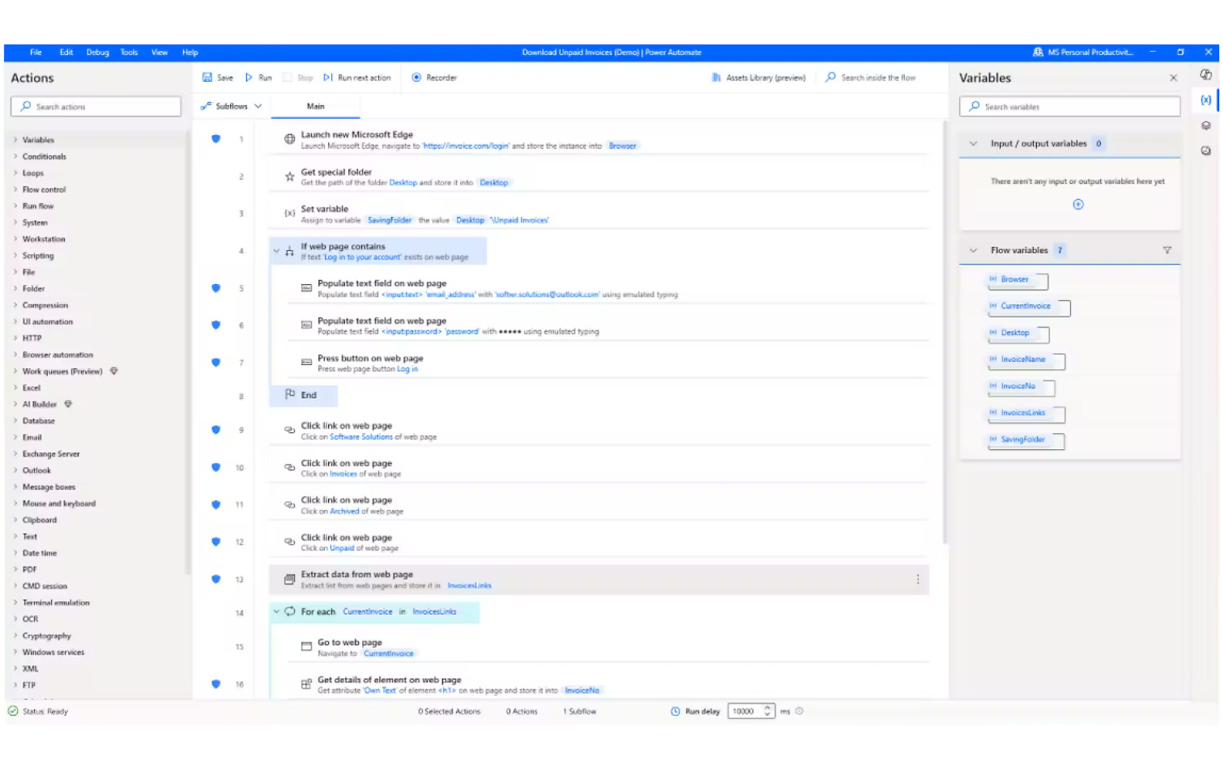The width and height of the screenshot is (1223, 772).
Task: Open the variables {x} pane icon in right sidebar
Action: (1206, 100)
